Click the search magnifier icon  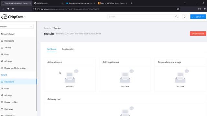[176, 17]
